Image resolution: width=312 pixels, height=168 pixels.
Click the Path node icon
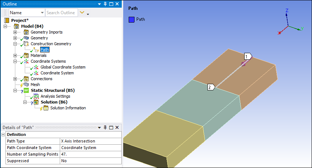click(36, 50)
